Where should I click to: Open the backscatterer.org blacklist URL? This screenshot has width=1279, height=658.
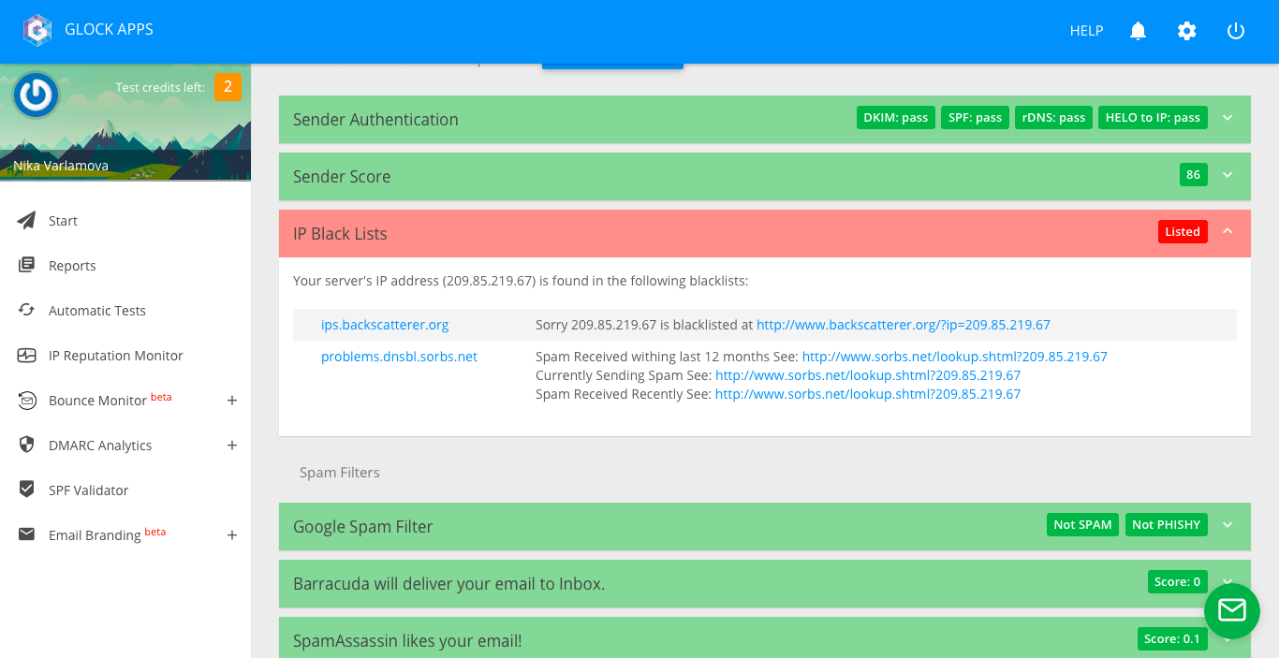(x=904, y=325)
